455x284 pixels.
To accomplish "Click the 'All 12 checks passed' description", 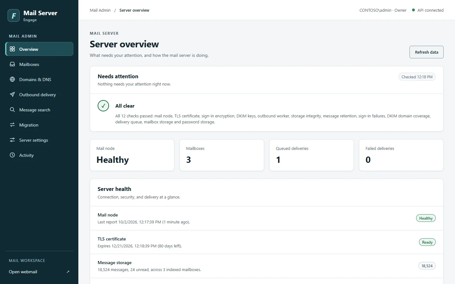I will click(x=273, y=119).
